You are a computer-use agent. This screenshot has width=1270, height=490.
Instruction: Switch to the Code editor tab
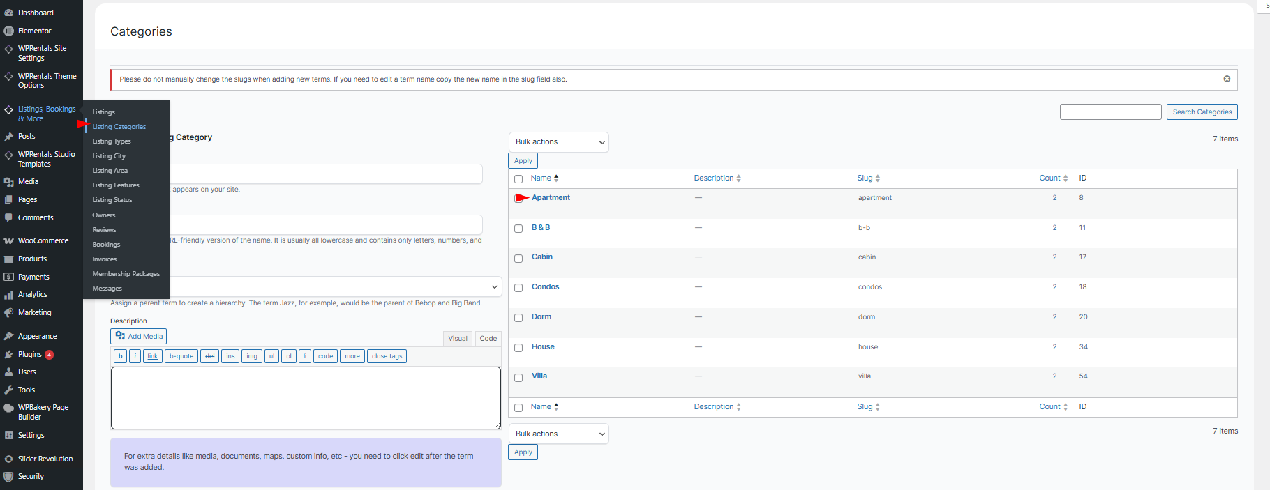488,339
